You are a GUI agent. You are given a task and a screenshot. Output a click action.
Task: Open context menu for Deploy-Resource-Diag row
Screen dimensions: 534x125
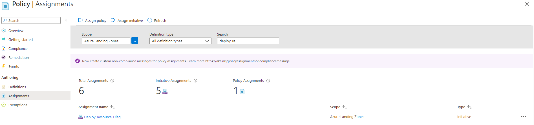(x=524, y=117)
